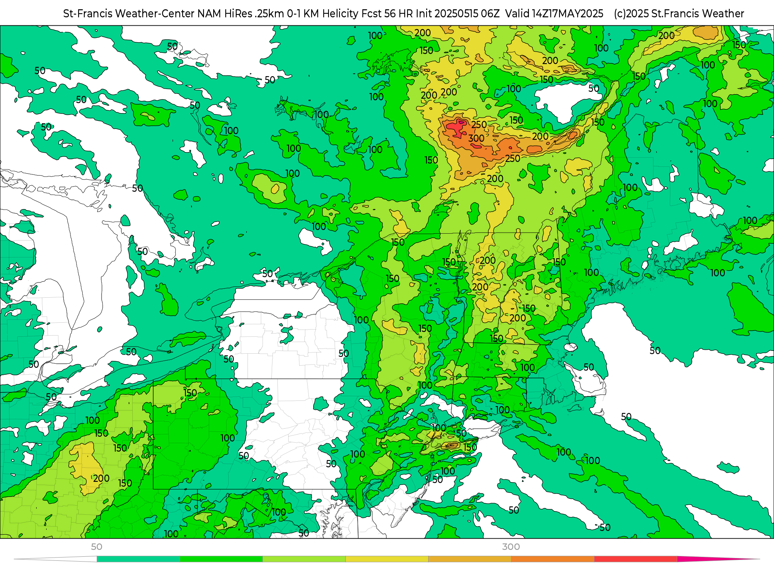This screenshot has height=564, width=774.
Task: Click the '300' legend label above color bar
Action: tap(511, 547)
